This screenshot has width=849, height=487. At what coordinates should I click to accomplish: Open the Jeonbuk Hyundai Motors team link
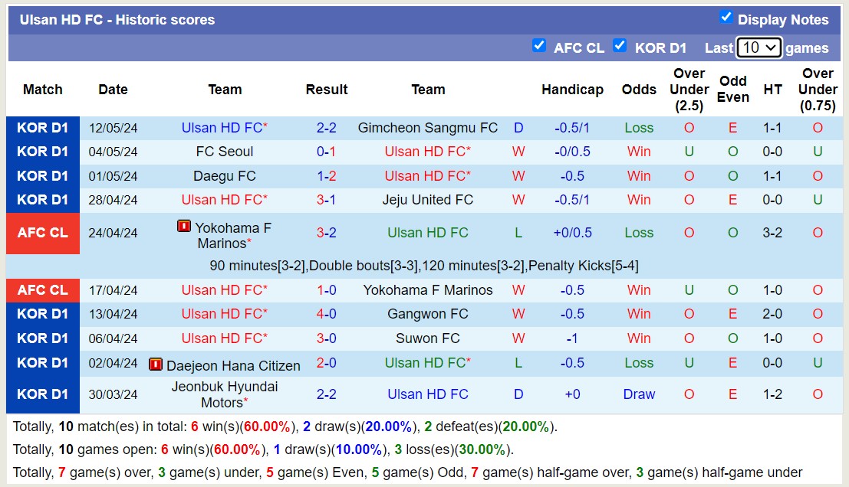225,394
